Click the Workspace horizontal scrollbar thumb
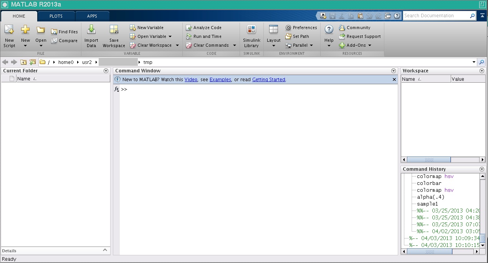Image resolution: width=488 pixels, height=263 pixels. [x=429, y=160]
